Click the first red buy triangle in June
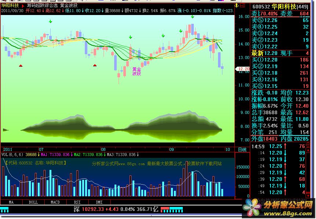This screenshot has width=316, height=219. click(21, 66)
